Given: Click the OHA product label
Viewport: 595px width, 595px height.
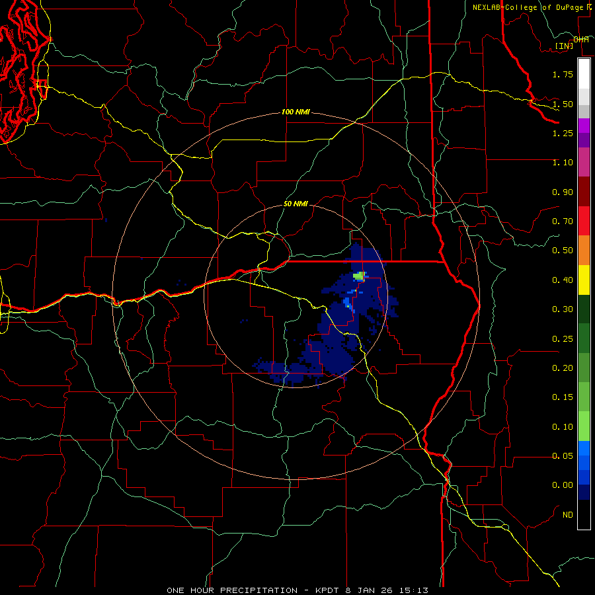Looking at the screenshot, I should tap(581, 39).
